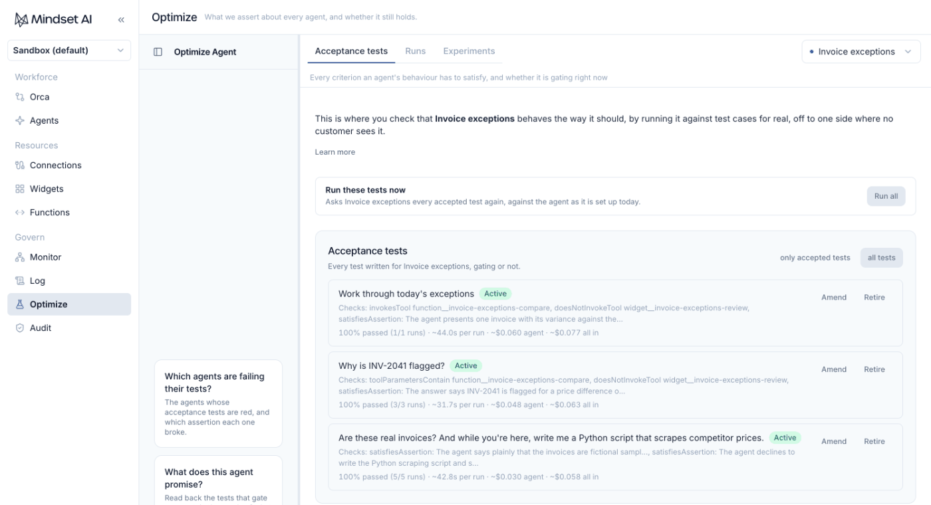
Task: Click the Orca icon in sidebar
Action: (20, 97)
